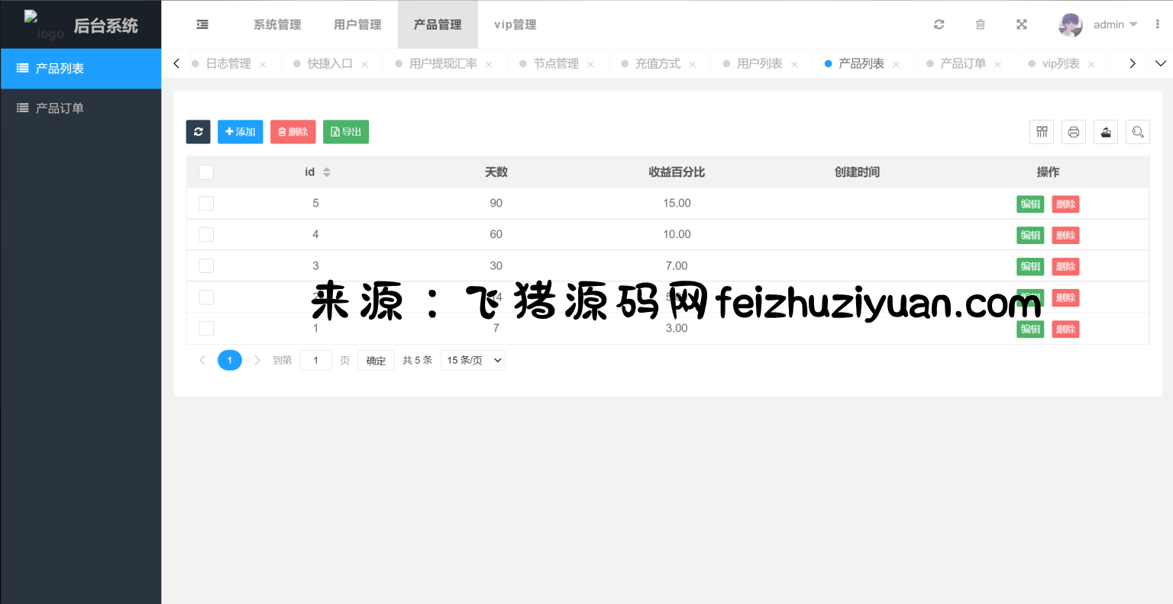The width and height of the screenshot is (1173, 604).
Task: Open the 15 条/页 page size dropdown
Action: 473,361
